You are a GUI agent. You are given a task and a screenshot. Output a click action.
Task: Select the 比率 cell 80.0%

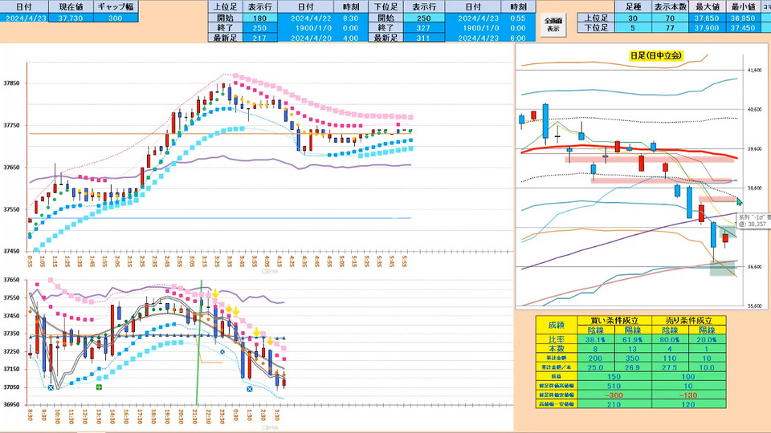(670, 339)
